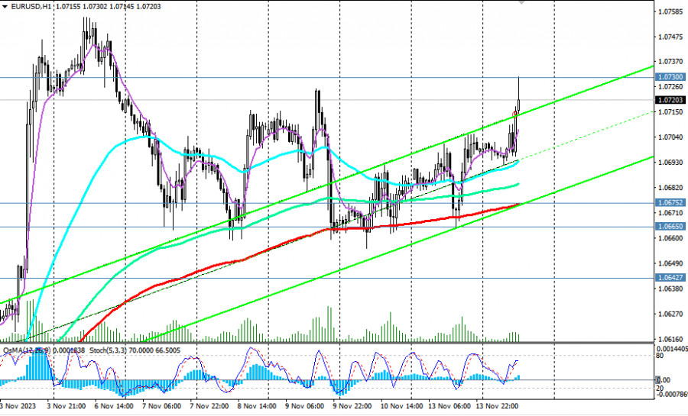Select the 10 Nov 14:00 time axis label

point(400,406)
